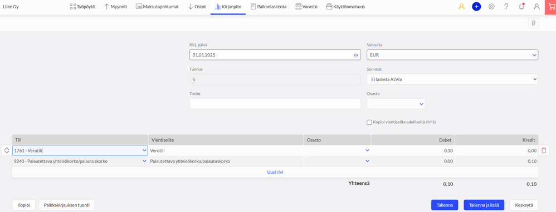Click the Debet 0,00 cell on the 9240 row
This screenshot has height=212, width=556.
[413, 161]
